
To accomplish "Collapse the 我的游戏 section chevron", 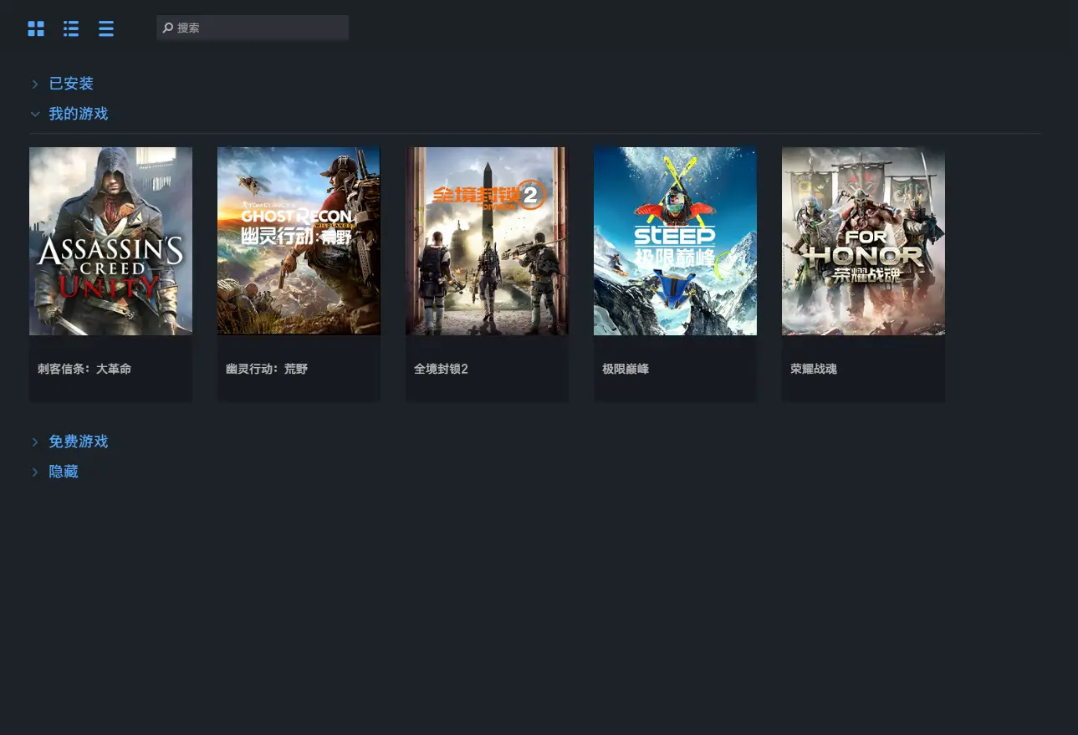I will 35,114.
